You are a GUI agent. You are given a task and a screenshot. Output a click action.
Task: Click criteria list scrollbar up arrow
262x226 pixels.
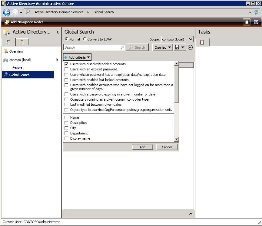[177, 63]
